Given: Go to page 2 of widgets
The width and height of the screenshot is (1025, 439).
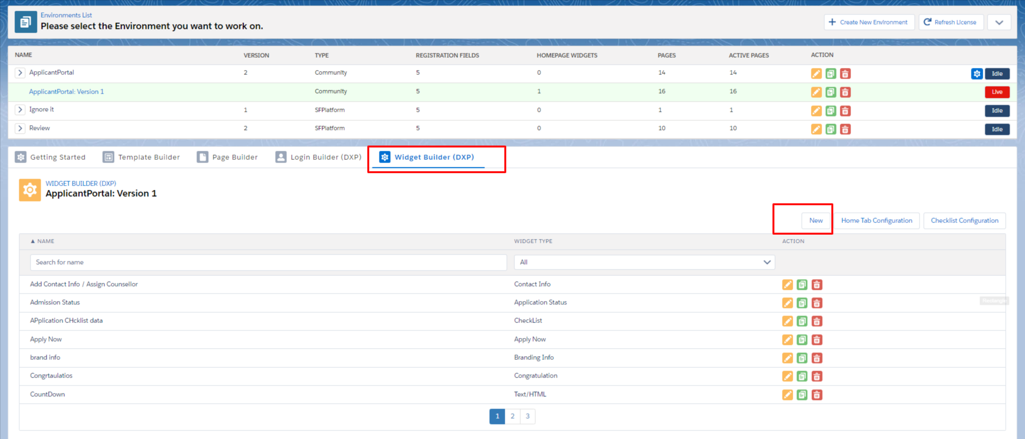Looking at the screenshot, I should coord(512,417).
